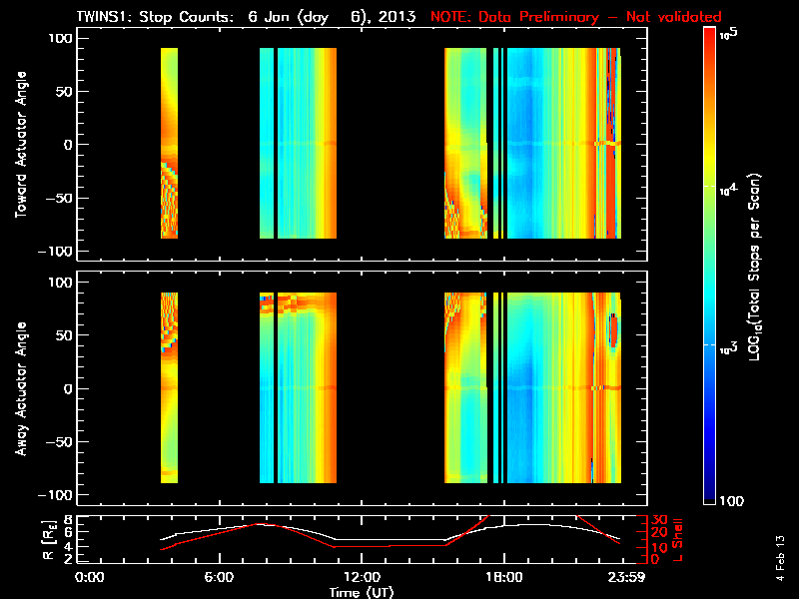This screenshot has width=799, height=599.
Task: Select the date text '6 Jan (day 6), 2013'
Action: (x=332, y=17)
